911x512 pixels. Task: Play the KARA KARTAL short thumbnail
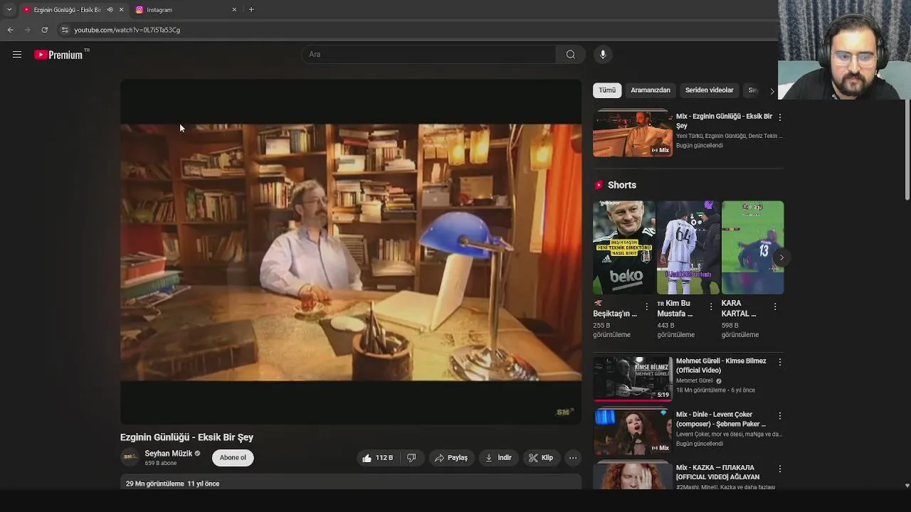coord(752,247)
